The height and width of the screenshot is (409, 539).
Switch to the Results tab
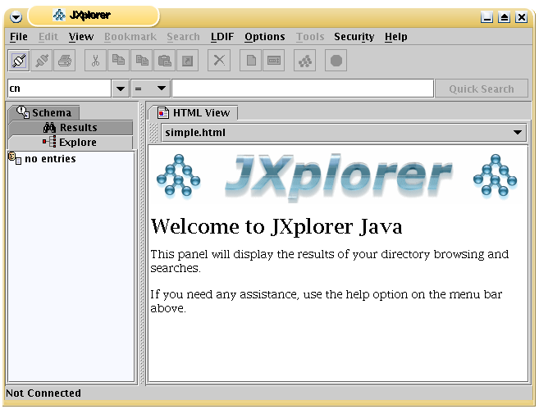71,128
